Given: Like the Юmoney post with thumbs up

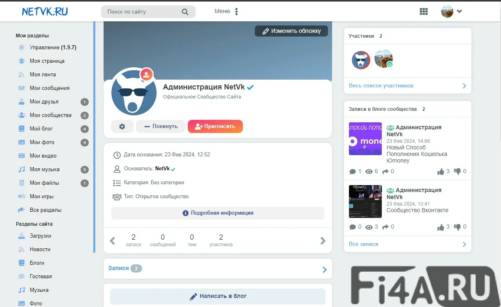Looking at the screenshot, I should pos(441,172).
